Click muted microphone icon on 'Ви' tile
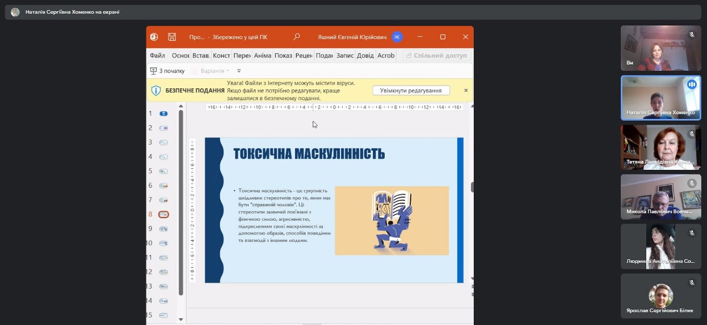This screenshot has width=707, height=325. pos(692,35)
